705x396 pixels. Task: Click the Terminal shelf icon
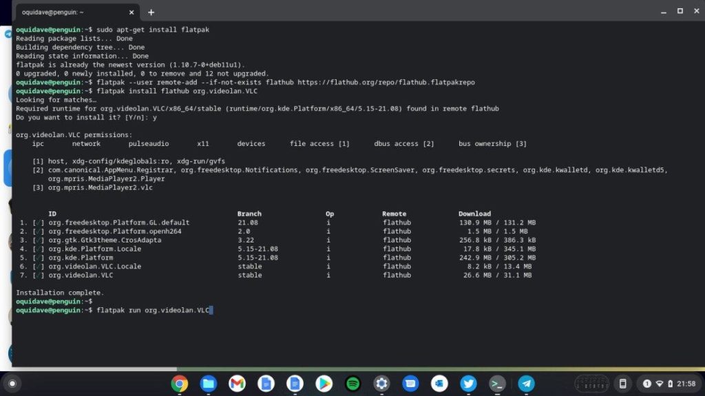click(497, 384)
